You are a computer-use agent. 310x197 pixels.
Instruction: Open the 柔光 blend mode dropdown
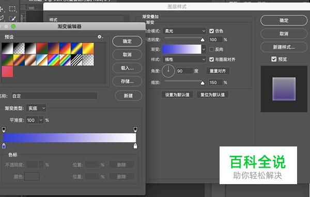click(184, 31)
